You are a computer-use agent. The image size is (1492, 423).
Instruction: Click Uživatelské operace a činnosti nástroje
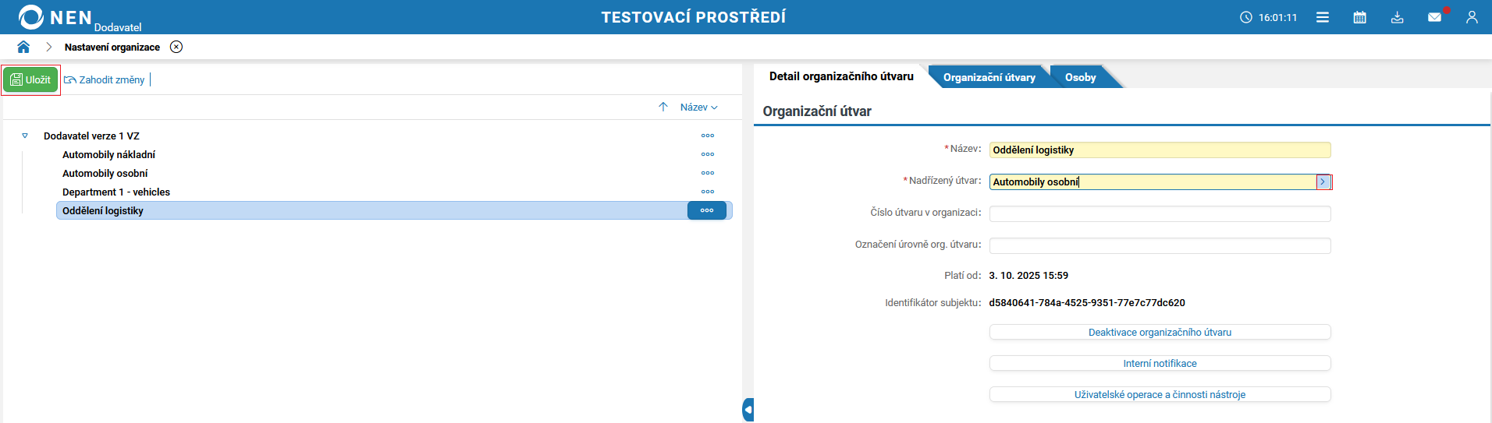tap(1160, 394)
